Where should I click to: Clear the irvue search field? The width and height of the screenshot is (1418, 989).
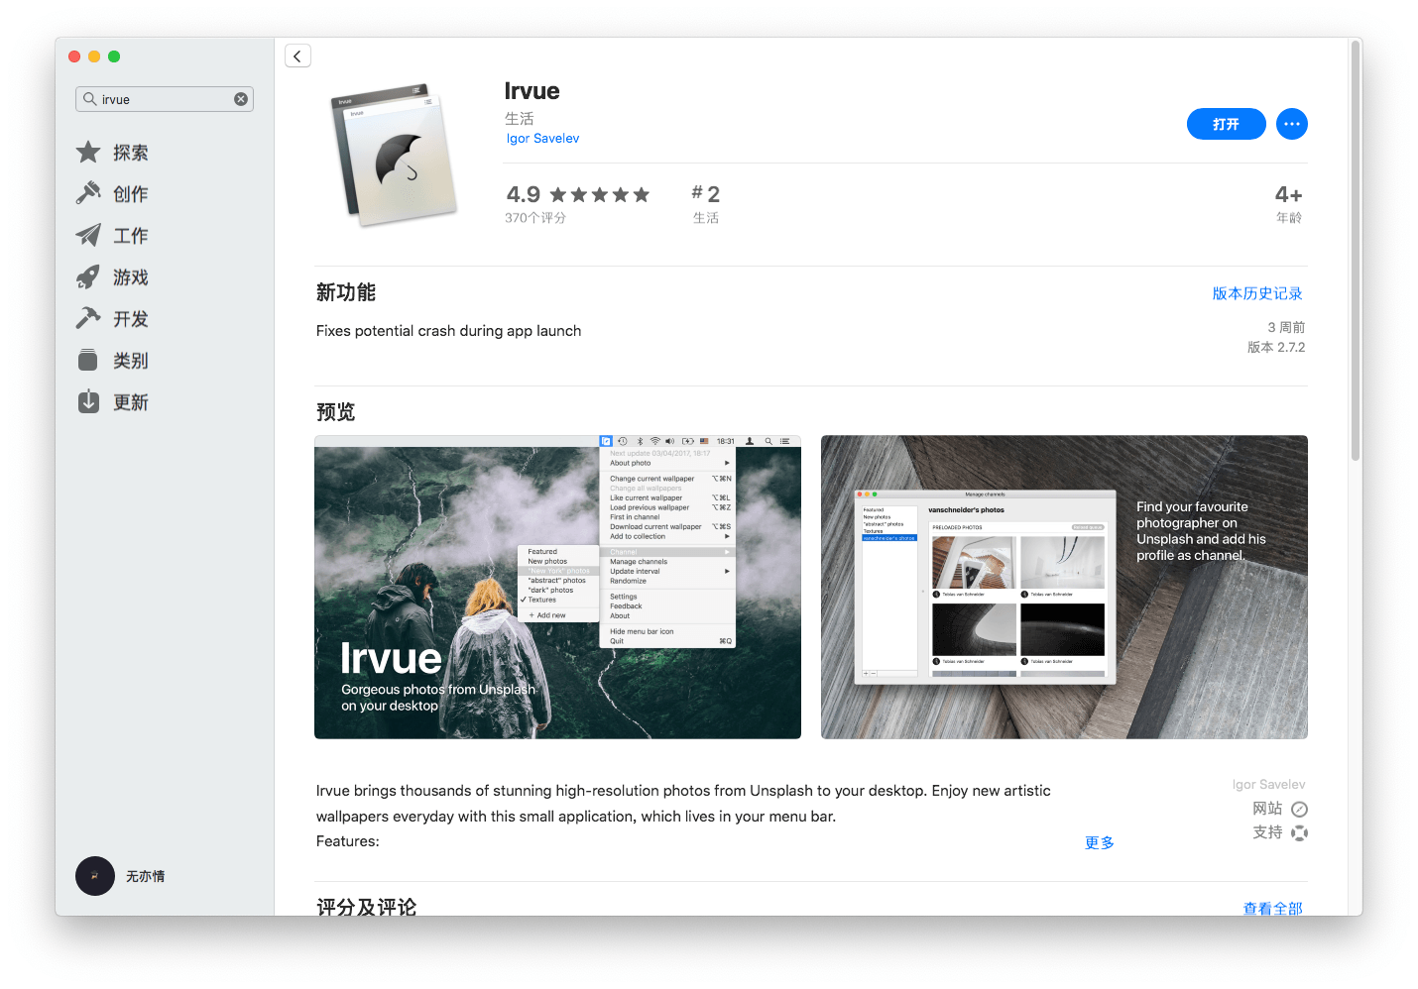[240, 99]
